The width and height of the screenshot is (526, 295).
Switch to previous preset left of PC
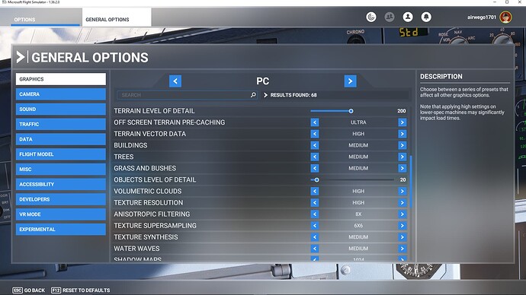[x=175, y=81]
